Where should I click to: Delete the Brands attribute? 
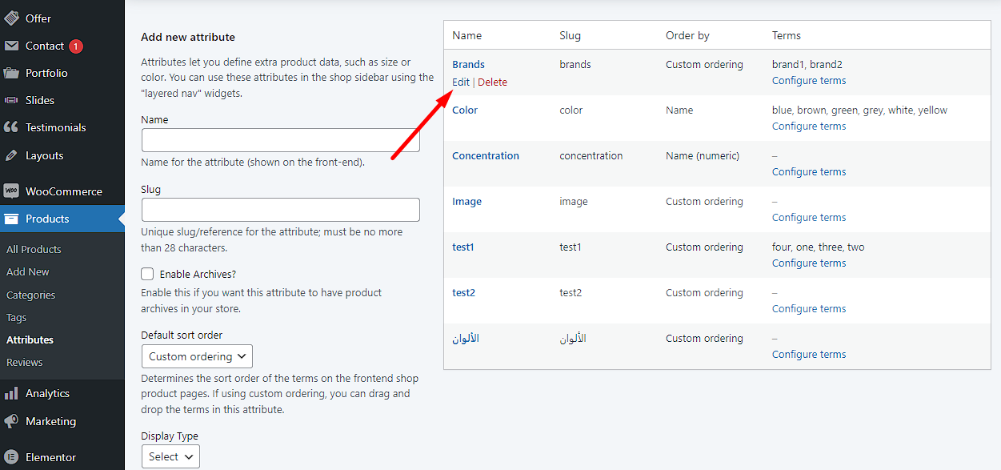pos(492,82)
